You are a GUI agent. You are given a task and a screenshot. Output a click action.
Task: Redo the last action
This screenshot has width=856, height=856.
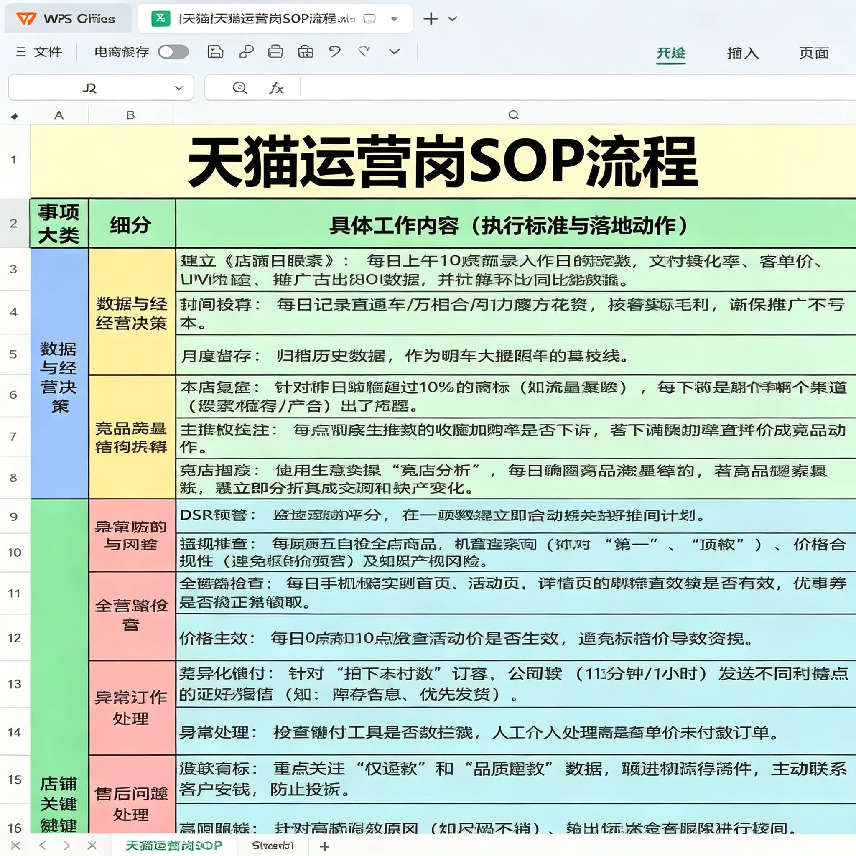(x=364, y=52)
